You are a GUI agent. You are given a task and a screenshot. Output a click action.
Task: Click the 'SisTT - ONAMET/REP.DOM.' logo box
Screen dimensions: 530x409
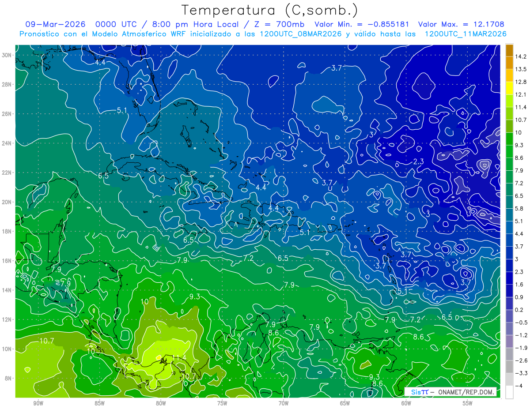pyautogui.click(x=451, y=392)
